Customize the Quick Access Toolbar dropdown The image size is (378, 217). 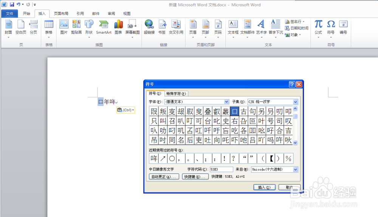35,4
